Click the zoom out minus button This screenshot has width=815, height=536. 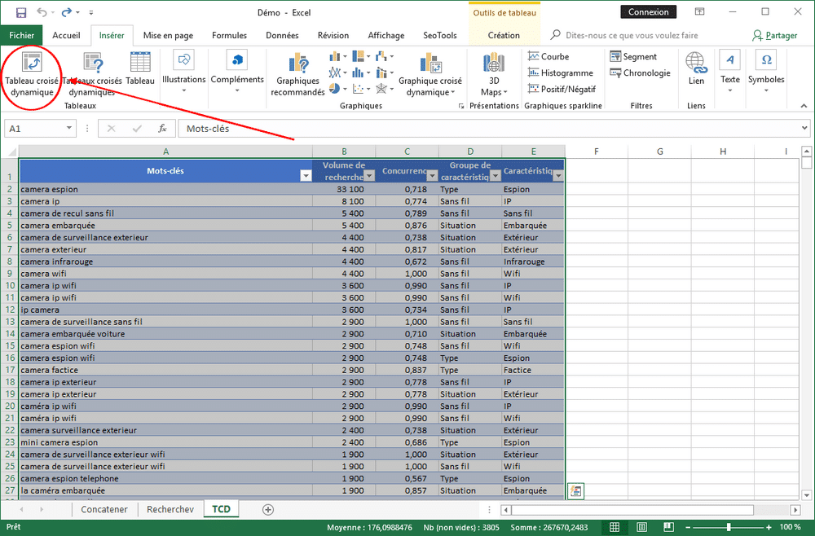coord(688,527)
